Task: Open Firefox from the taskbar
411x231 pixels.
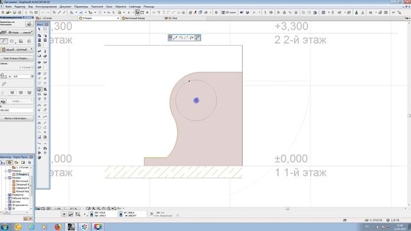Action: 58,227
